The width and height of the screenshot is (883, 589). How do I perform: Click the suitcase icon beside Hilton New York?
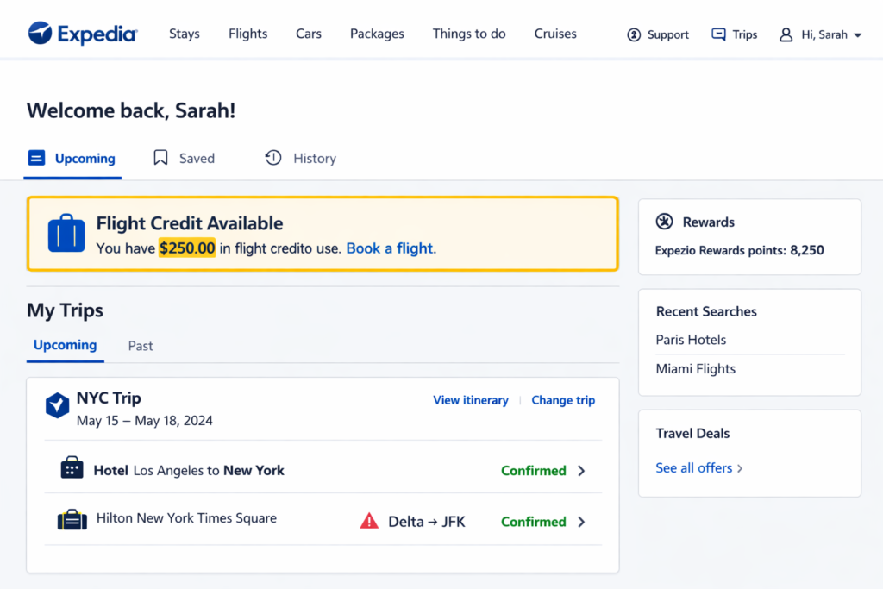coord(72,520)
